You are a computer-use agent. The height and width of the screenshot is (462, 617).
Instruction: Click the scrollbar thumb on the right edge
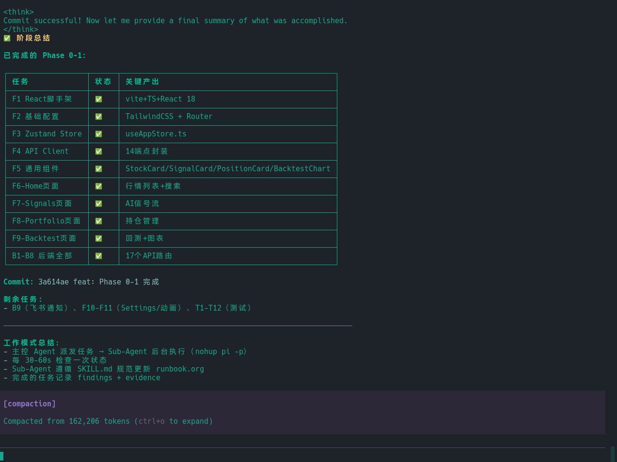tap(613, 454)
